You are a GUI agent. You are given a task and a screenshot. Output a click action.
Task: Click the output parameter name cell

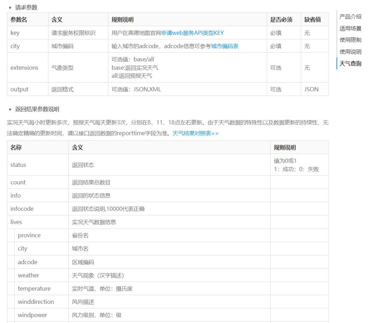point(19,89)
